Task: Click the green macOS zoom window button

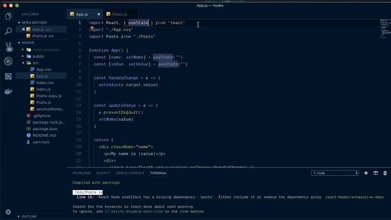Action: [17, 5]
